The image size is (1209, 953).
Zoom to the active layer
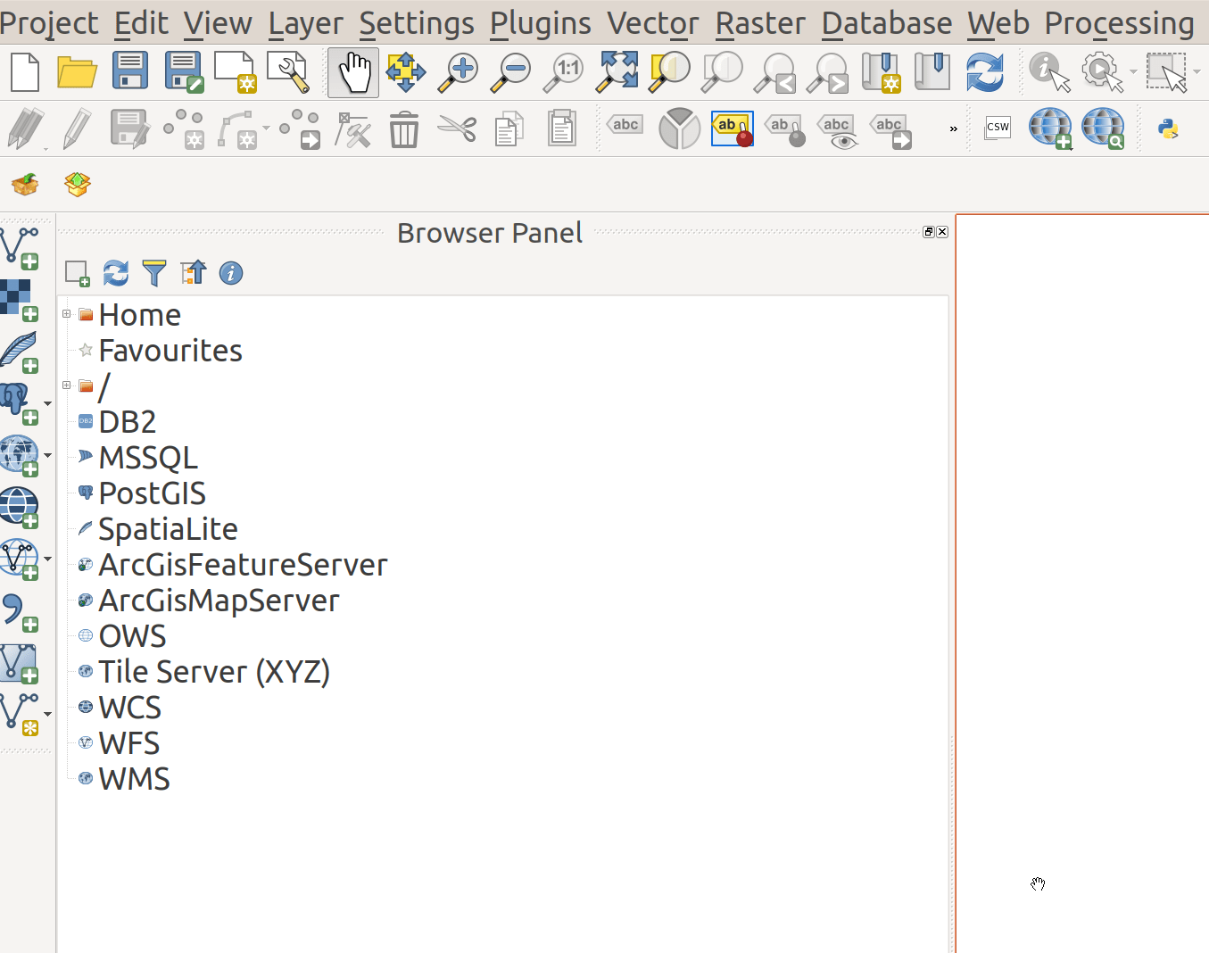(722, 72)
